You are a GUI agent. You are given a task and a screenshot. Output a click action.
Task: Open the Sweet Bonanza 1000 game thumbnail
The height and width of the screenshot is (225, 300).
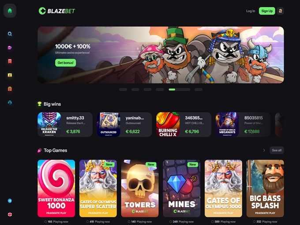coord(56,188)
